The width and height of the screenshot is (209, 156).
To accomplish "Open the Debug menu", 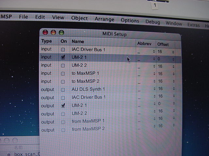I will [153, 22].
